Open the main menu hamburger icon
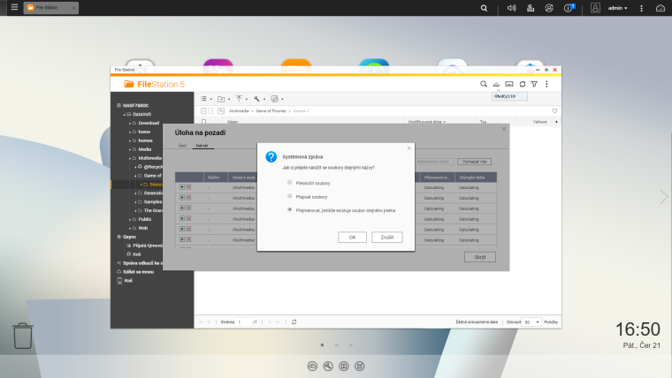672x378 pixels. 14,7
